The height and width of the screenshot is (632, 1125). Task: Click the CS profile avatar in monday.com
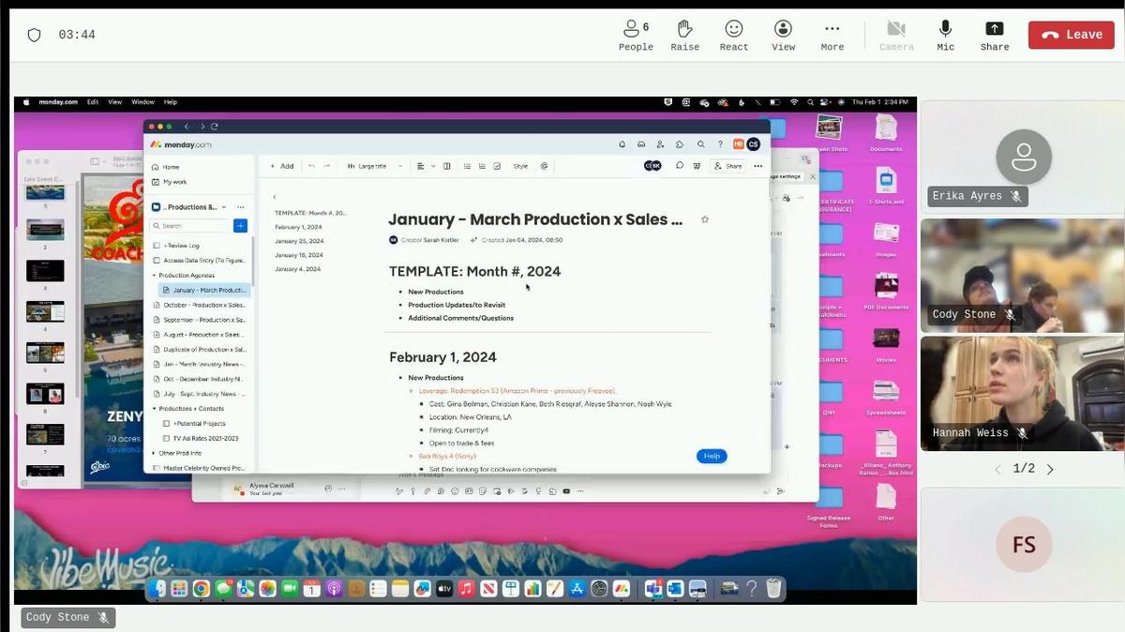tap(753, 144)
